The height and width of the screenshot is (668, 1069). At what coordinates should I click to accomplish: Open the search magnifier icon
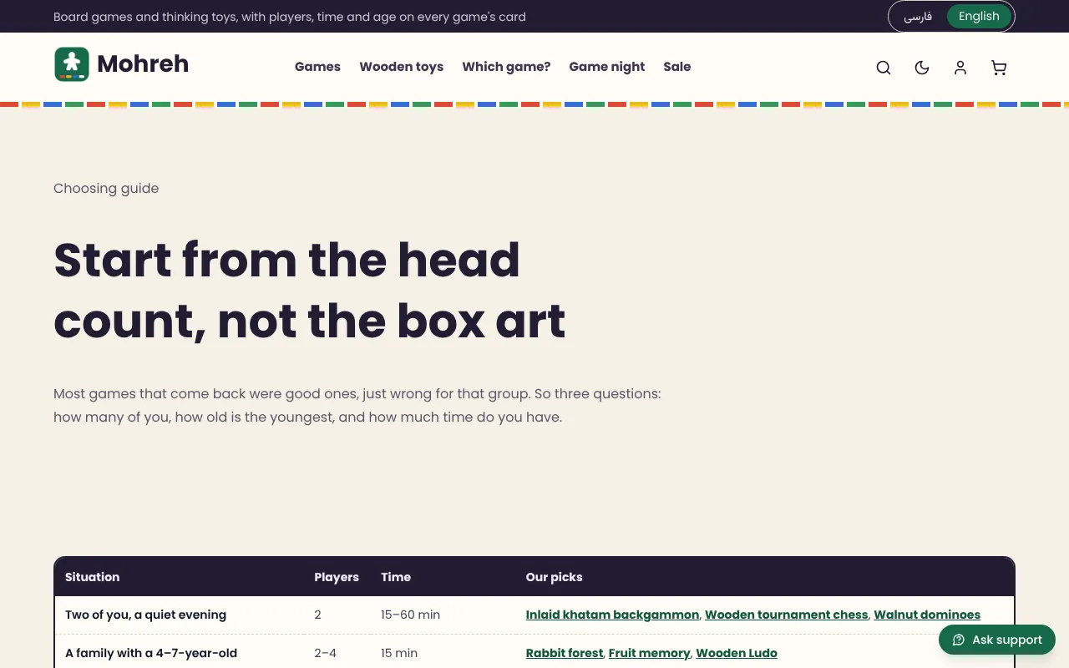pyautogui.click(x=884, y=68)
